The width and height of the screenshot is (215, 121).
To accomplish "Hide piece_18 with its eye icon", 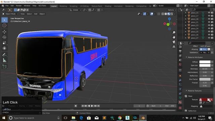I will (x=209, y=19).
